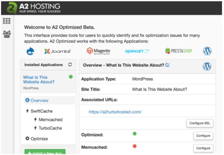
Task: Click the Application Type label
Action: pyautogui.click(x=99, y=79)
